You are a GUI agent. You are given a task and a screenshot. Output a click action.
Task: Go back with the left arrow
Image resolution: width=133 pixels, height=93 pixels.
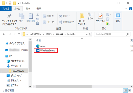(x=4, y=34)
